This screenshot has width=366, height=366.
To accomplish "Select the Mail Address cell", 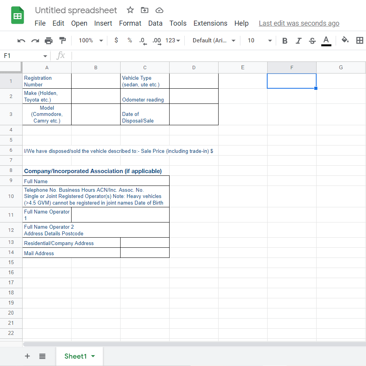I will coord(72,253).
